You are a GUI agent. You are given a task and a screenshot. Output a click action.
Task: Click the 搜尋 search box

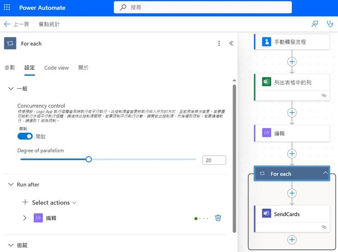pos(203,7)
